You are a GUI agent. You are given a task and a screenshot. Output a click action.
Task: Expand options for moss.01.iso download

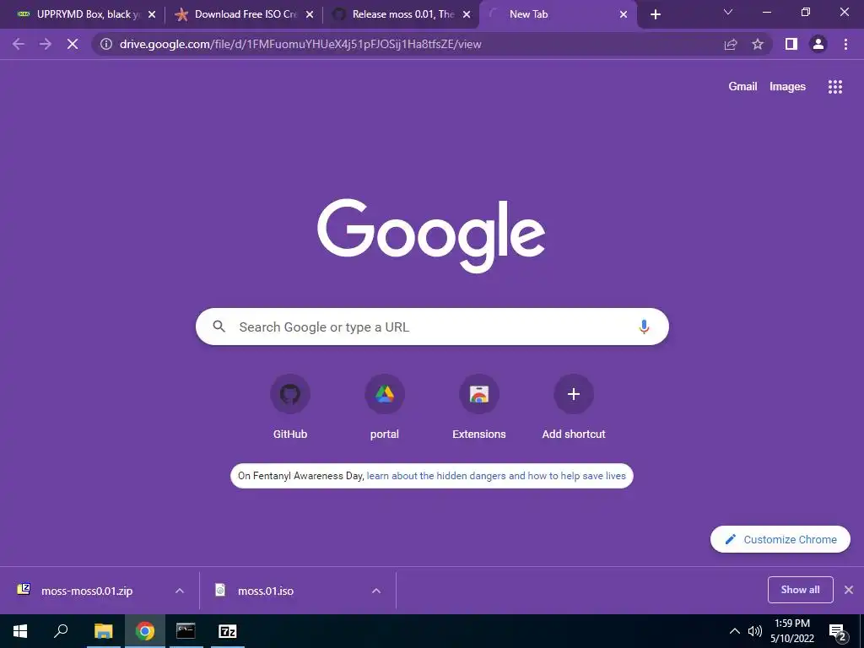[376, 591]
